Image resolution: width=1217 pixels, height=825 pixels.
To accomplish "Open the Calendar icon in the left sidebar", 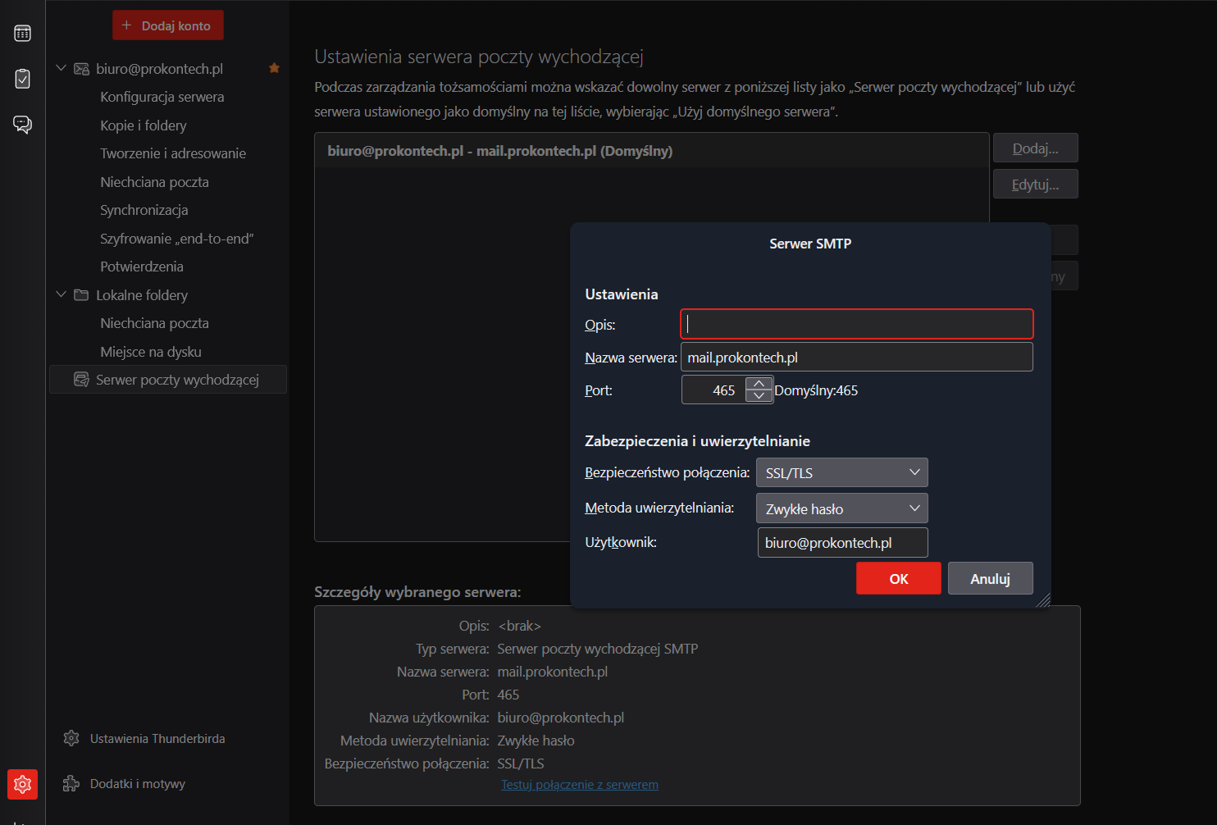I will pos(22,33).
